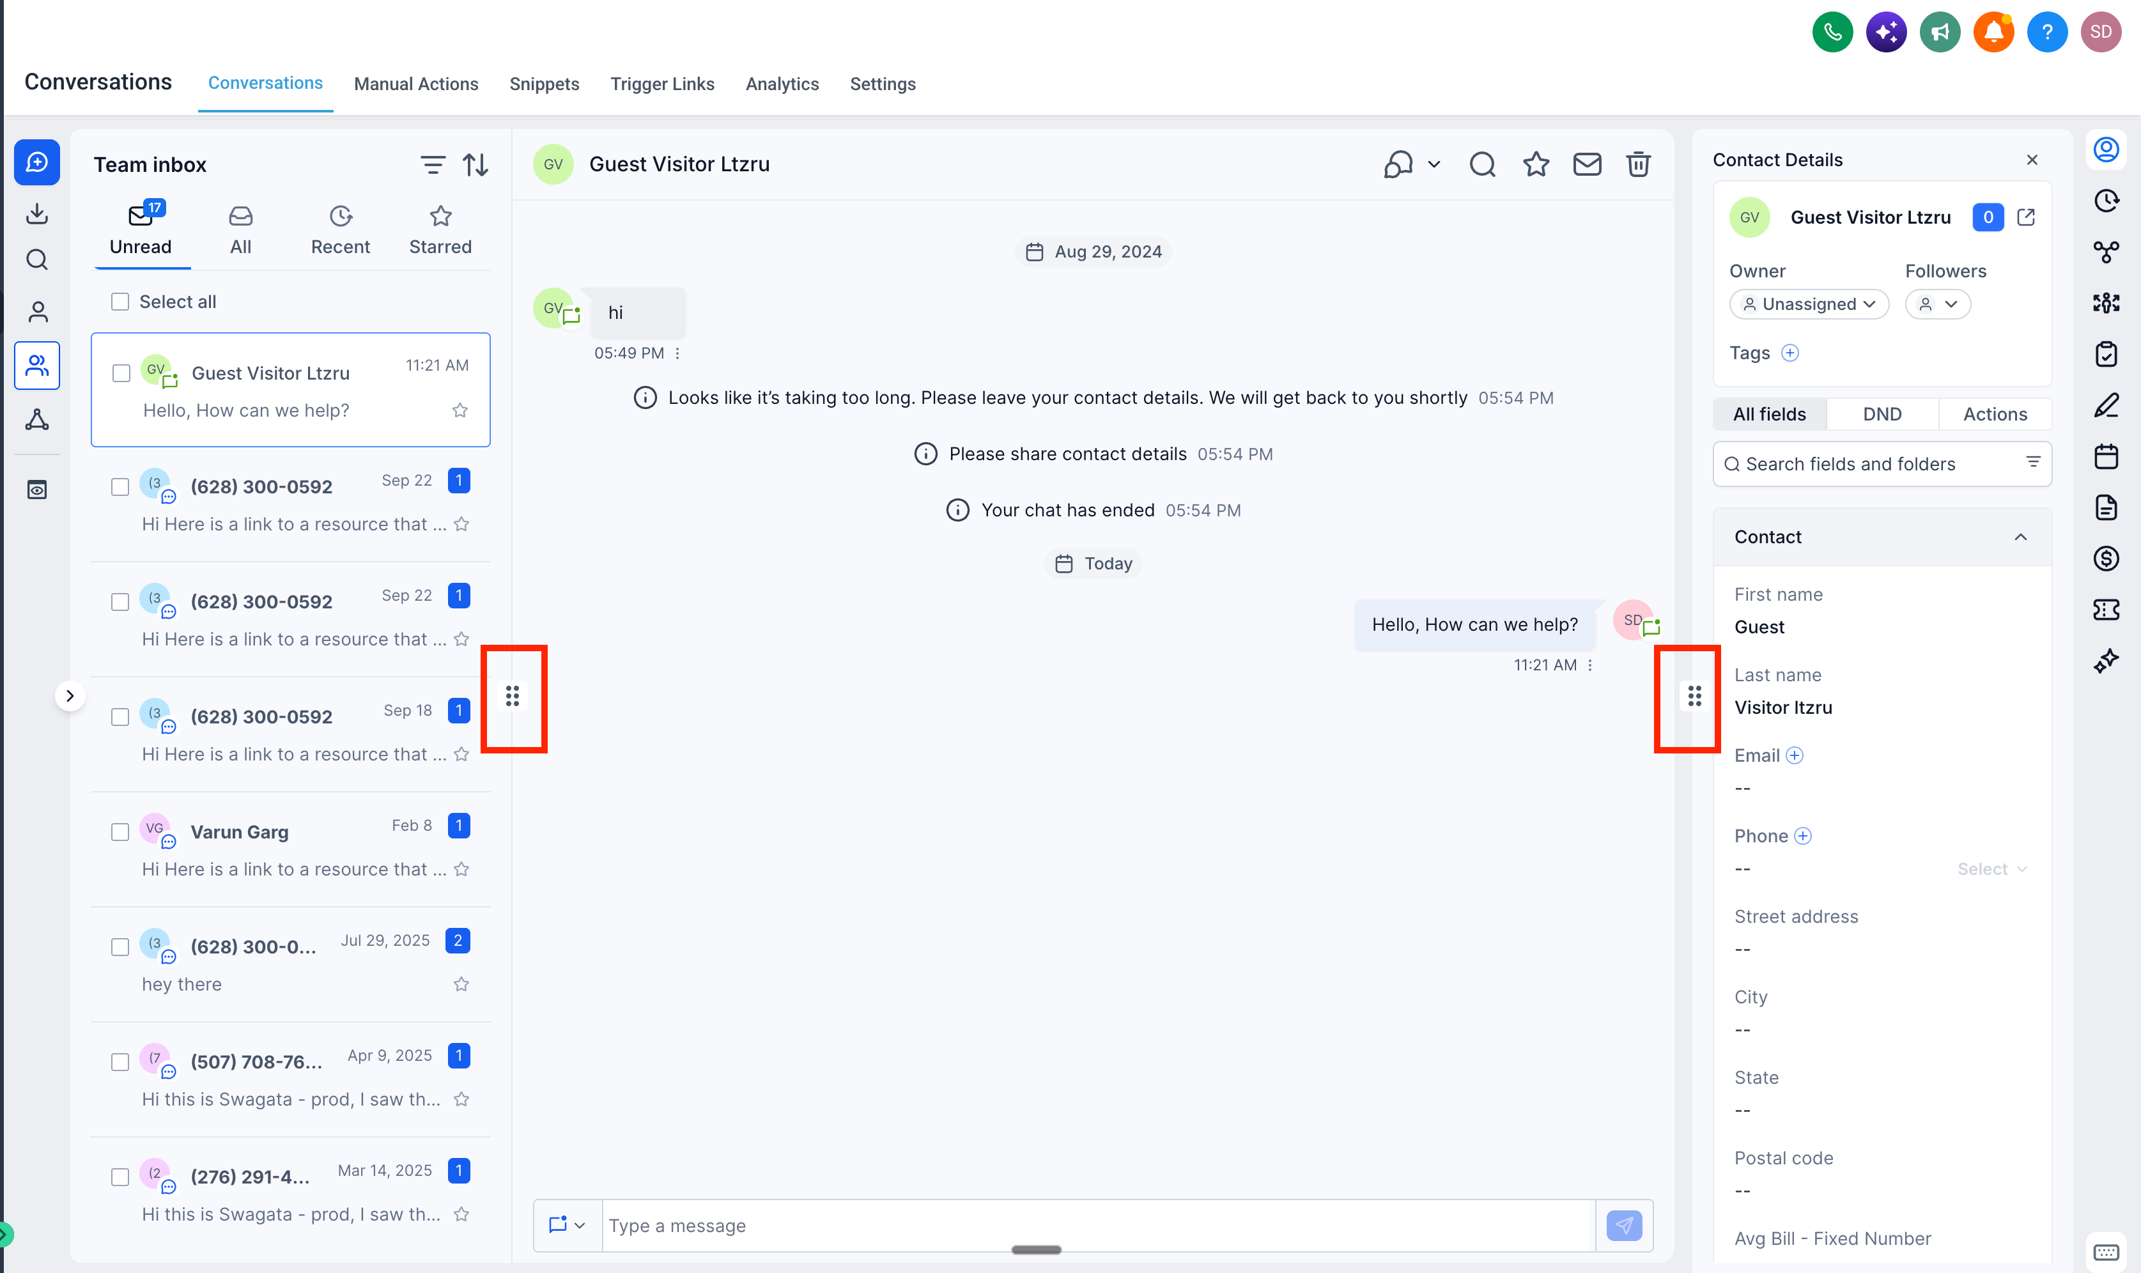Click the add tag plus icon
Image resolution: width=2141 pixels, height=1273 pixels.
(x=1789, y=353)
